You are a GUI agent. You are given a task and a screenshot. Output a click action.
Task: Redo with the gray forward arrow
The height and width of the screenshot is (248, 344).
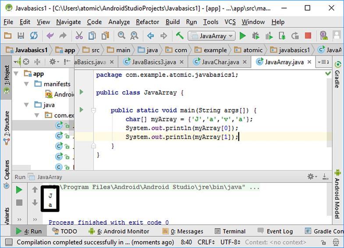[63, 36]
